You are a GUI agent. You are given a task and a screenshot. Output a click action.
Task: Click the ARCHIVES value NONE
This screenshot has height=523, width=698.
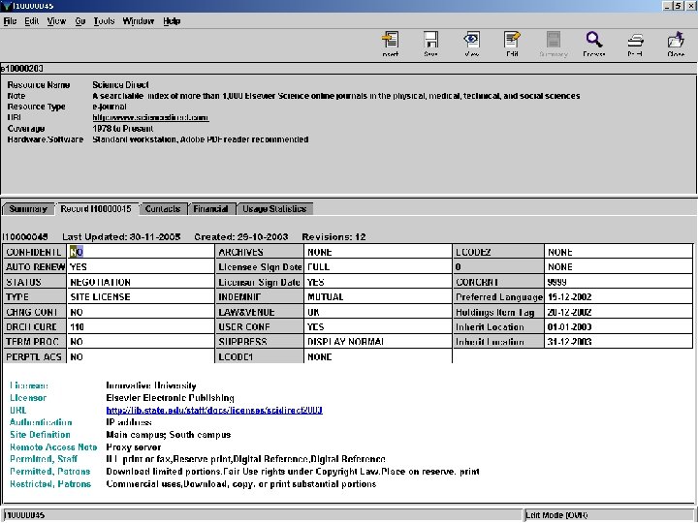tap(378, 252)
